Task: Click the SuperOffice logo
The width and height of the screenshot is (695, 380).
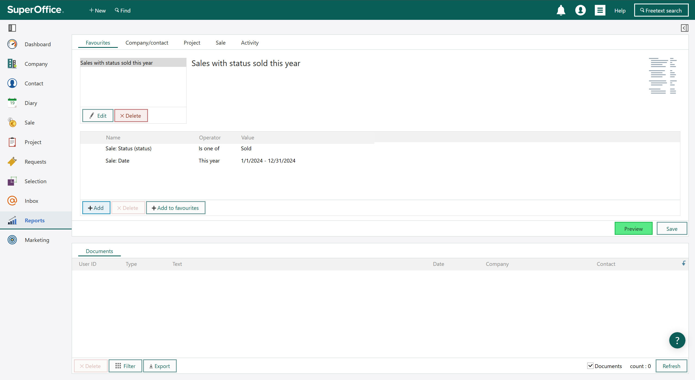Action: [x=35, y=10]
